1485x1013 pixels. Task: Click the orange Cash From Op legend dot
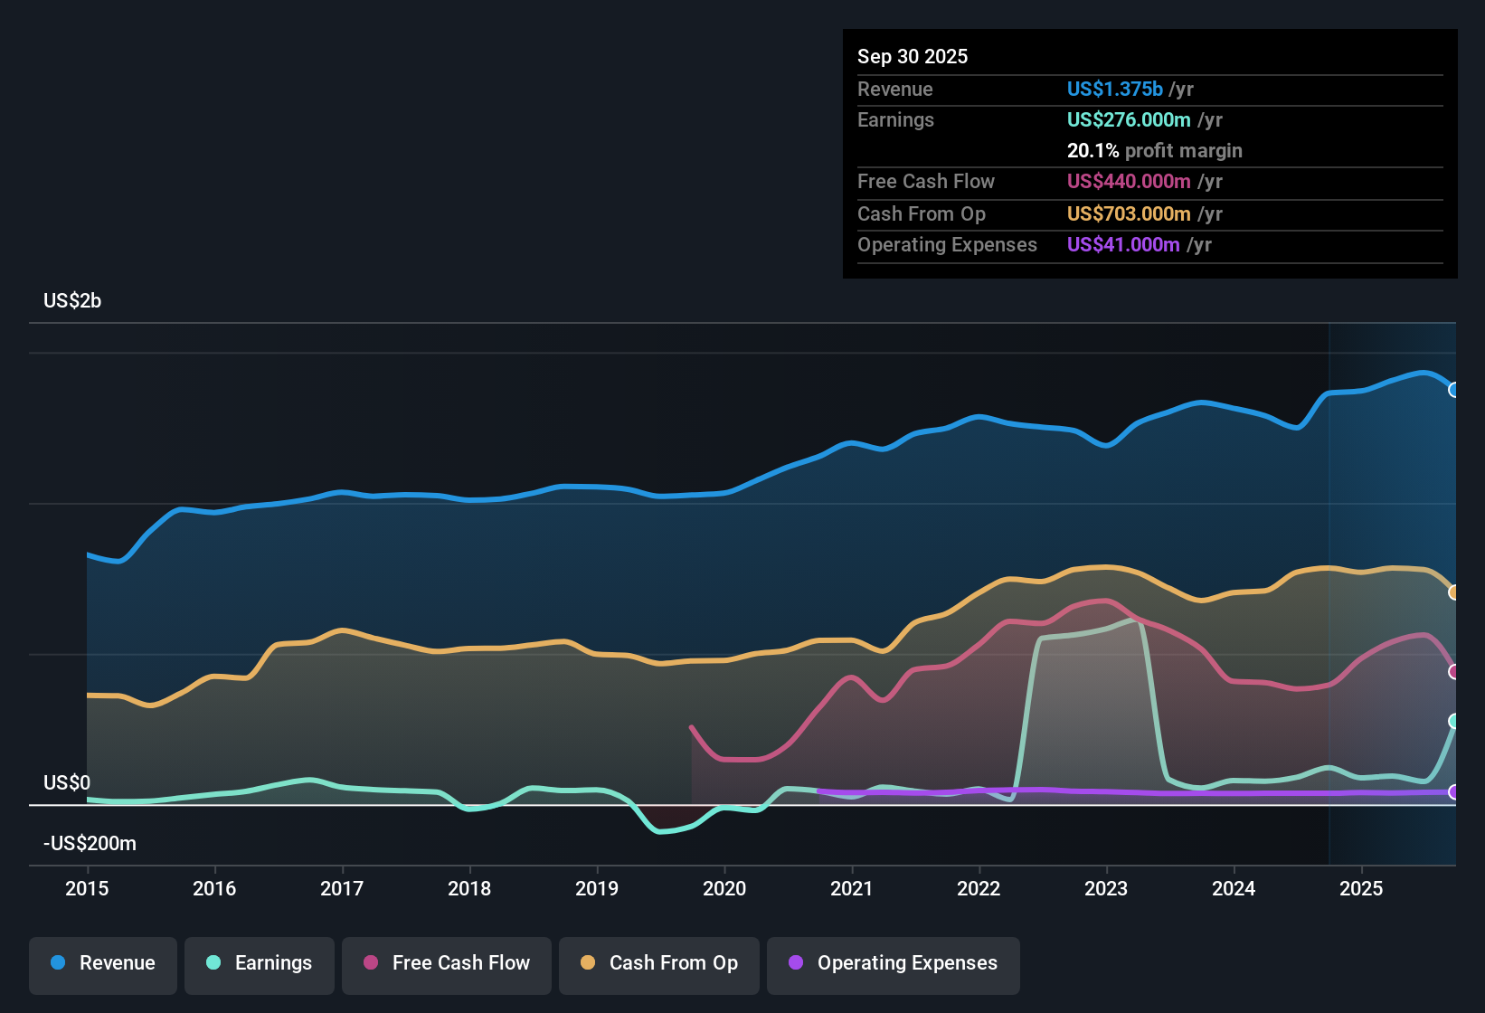[588, 963]
